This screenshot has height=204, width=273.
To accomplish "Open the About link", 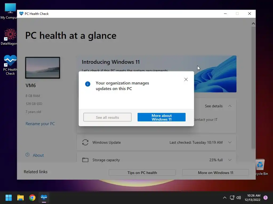I will click(x=38, y=155).
